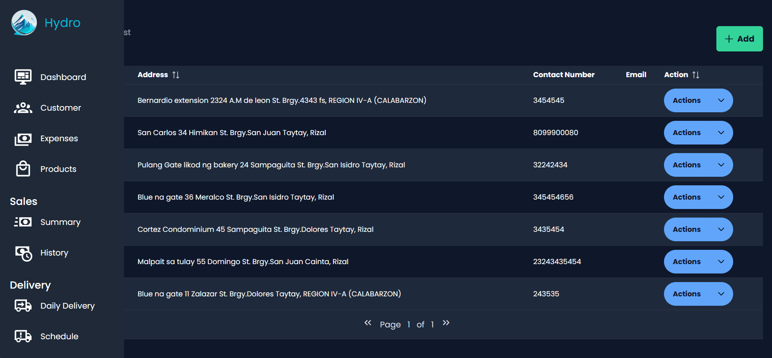Expand Actions menu for Cortez Condominium row
Screen dimensions: 772x358
click(698, 229)
